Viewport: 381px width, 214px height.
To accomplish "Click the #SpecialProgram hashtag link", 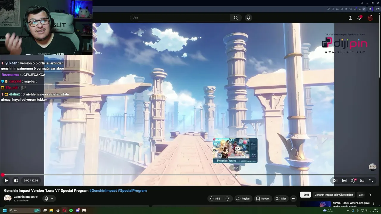I will coord(132,191).
